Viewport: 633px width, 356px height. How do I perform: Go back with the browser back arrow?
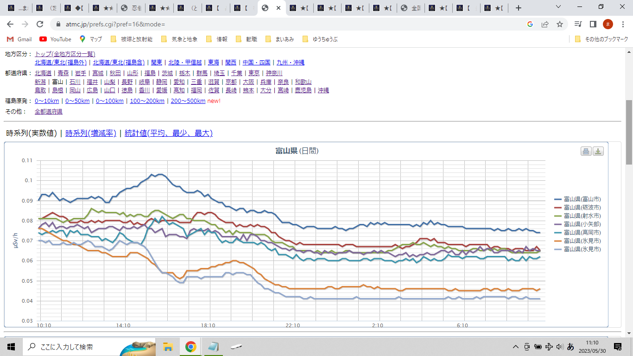[10, 24]
